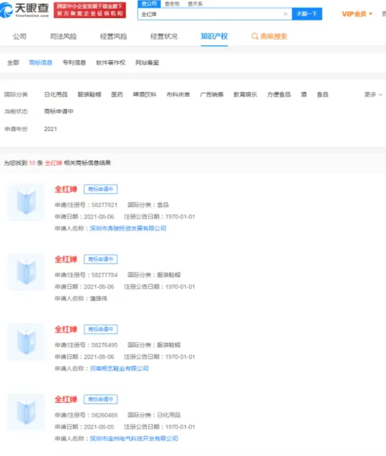This screenshot has width=386, height=456.
Task: Open trademark thumbnail for registration 58260488
Action: point(26,412)
